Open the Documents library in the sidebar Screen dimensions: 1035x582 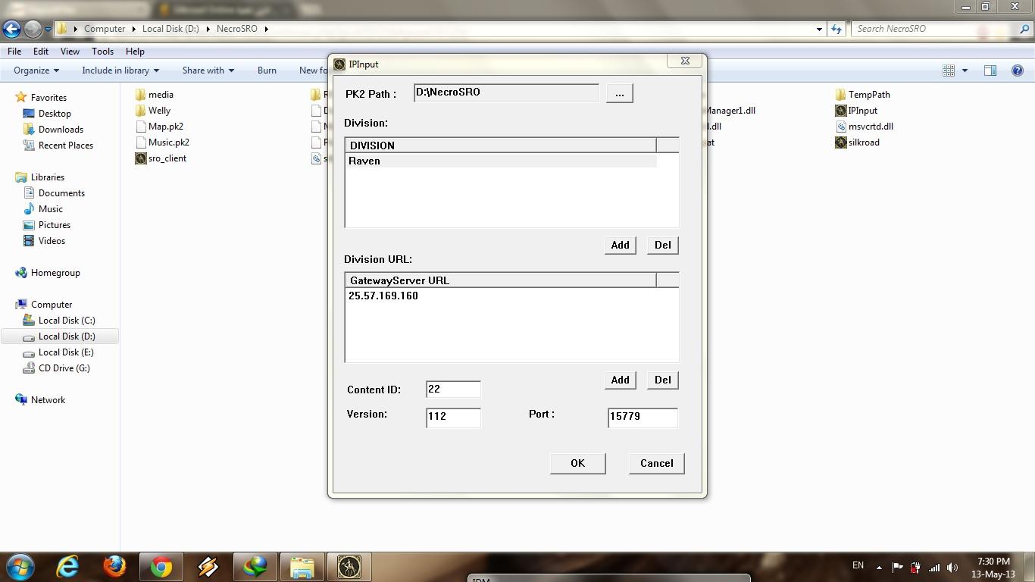pos(54,193)
